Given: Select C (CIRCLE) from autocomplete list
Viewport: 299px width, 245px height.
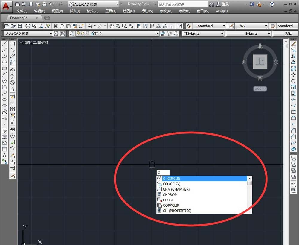Looking at the screenshot, I should coord(172,179).
